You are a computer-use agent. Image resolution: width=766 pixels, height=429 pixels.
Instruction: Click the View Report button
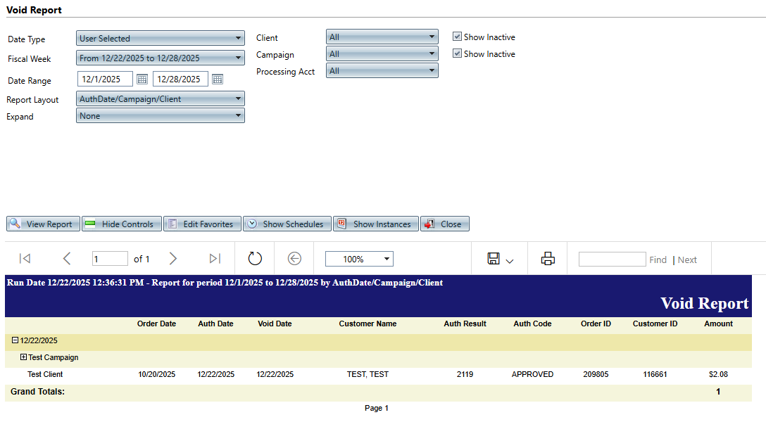(x=42, y=224)
